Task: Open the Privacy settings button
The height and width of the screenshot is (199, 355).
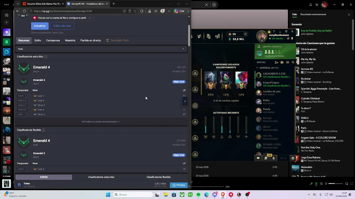Action: pyautogui.click(x=179, y=185)
